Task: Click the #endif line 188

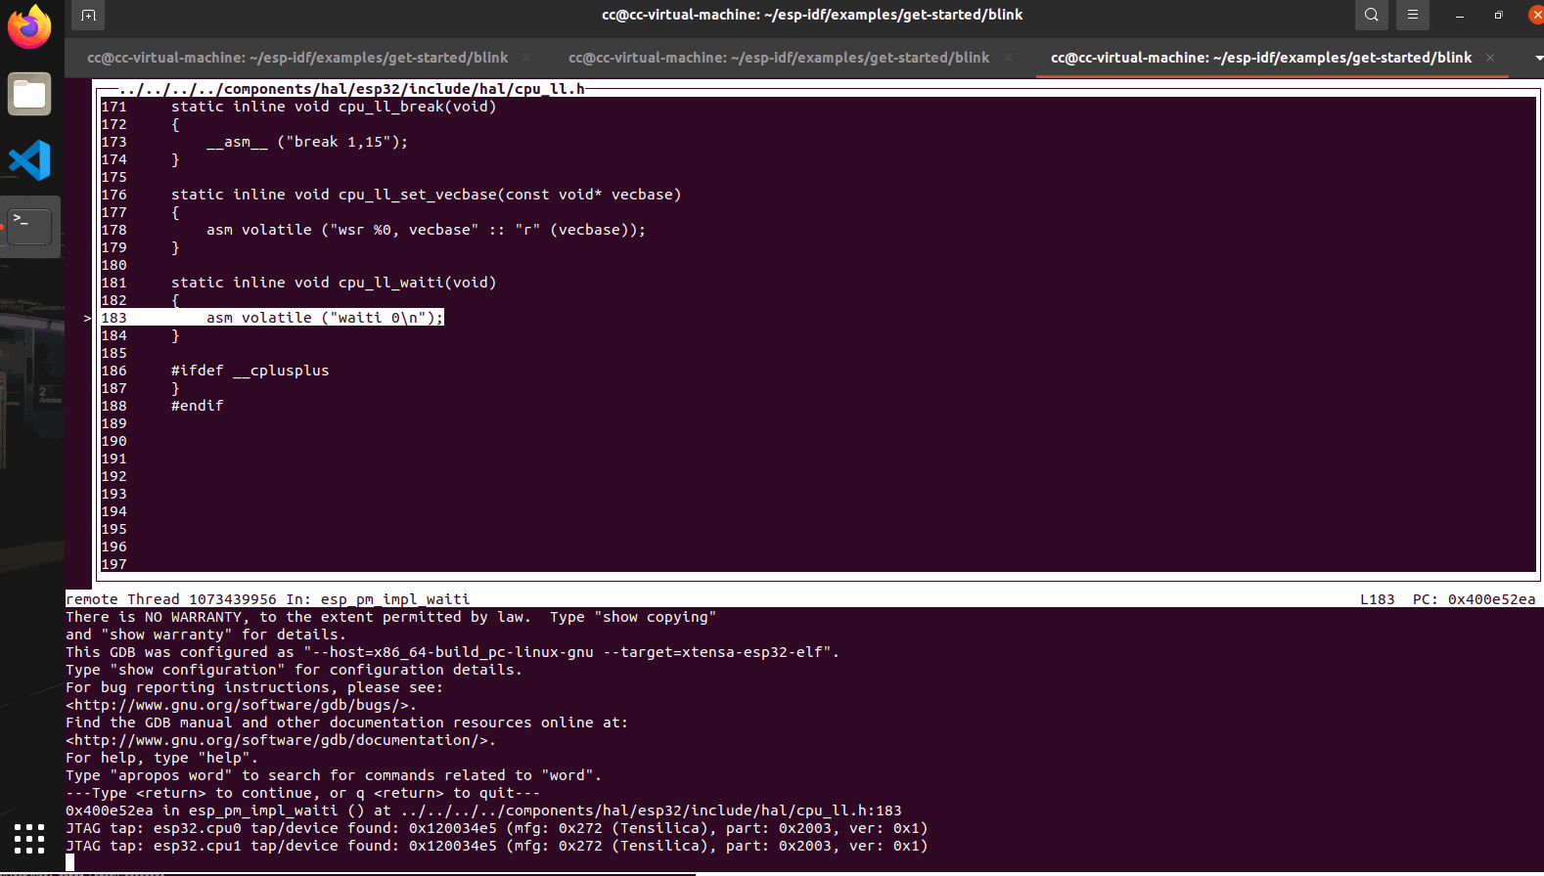Action: point(198,406)
